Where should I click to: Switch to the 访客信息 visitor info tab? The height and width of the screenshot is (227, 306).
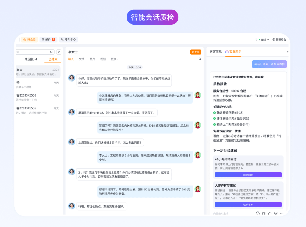pyautogui.click(x=216, y=52)
